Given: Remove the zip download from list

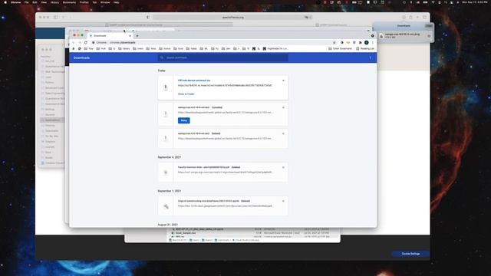Looking at the screenshot, I should [283, 80].
